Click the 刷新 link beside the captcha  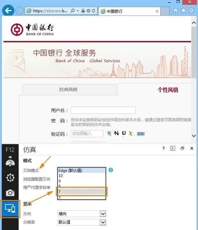141,134
